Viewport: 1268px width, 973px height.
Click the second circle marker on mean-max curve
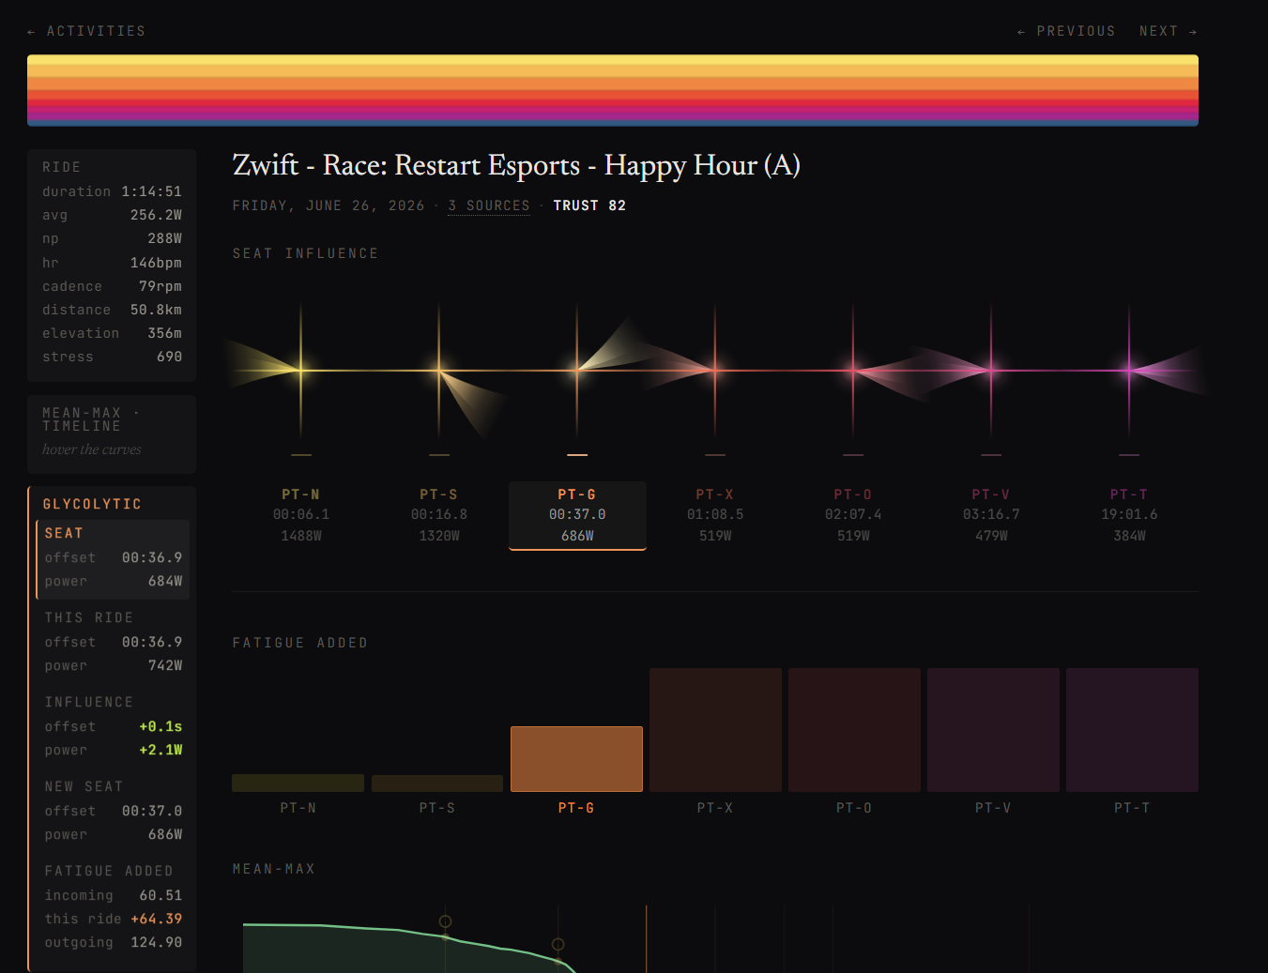click(558, 944)
